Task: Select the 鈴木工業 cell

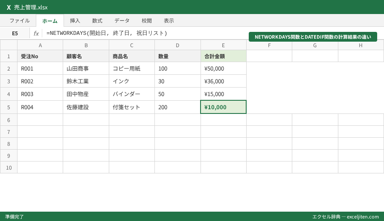Action: click(x=86, y=81)
